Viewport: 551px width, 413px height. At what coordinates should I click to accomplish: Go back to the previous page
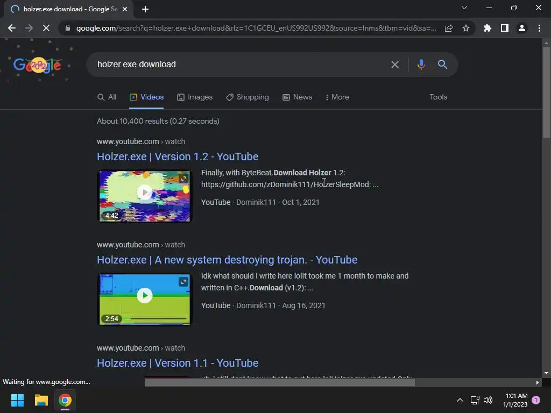(12, 28)
